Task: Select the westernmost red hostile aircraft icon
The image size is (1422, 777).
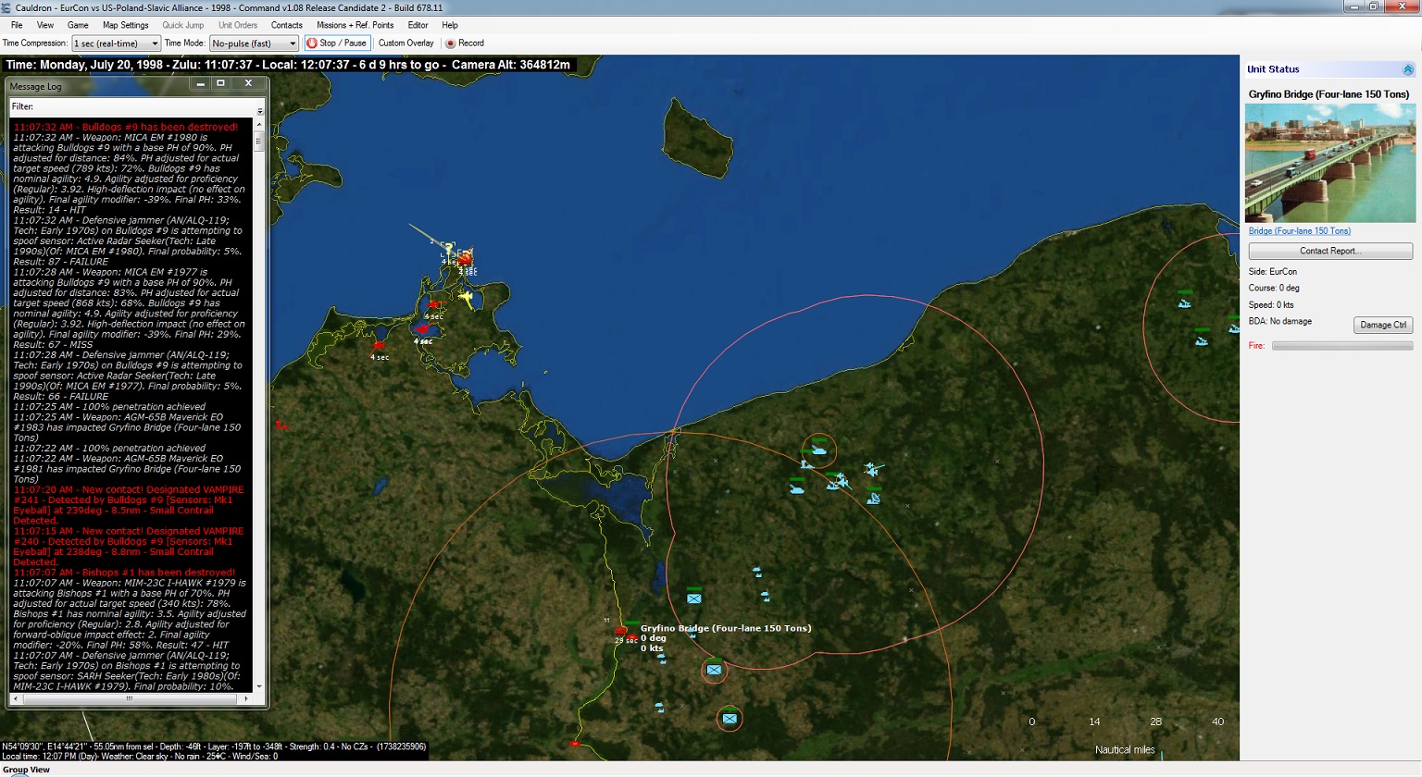Action: click(x=378, y=345)
